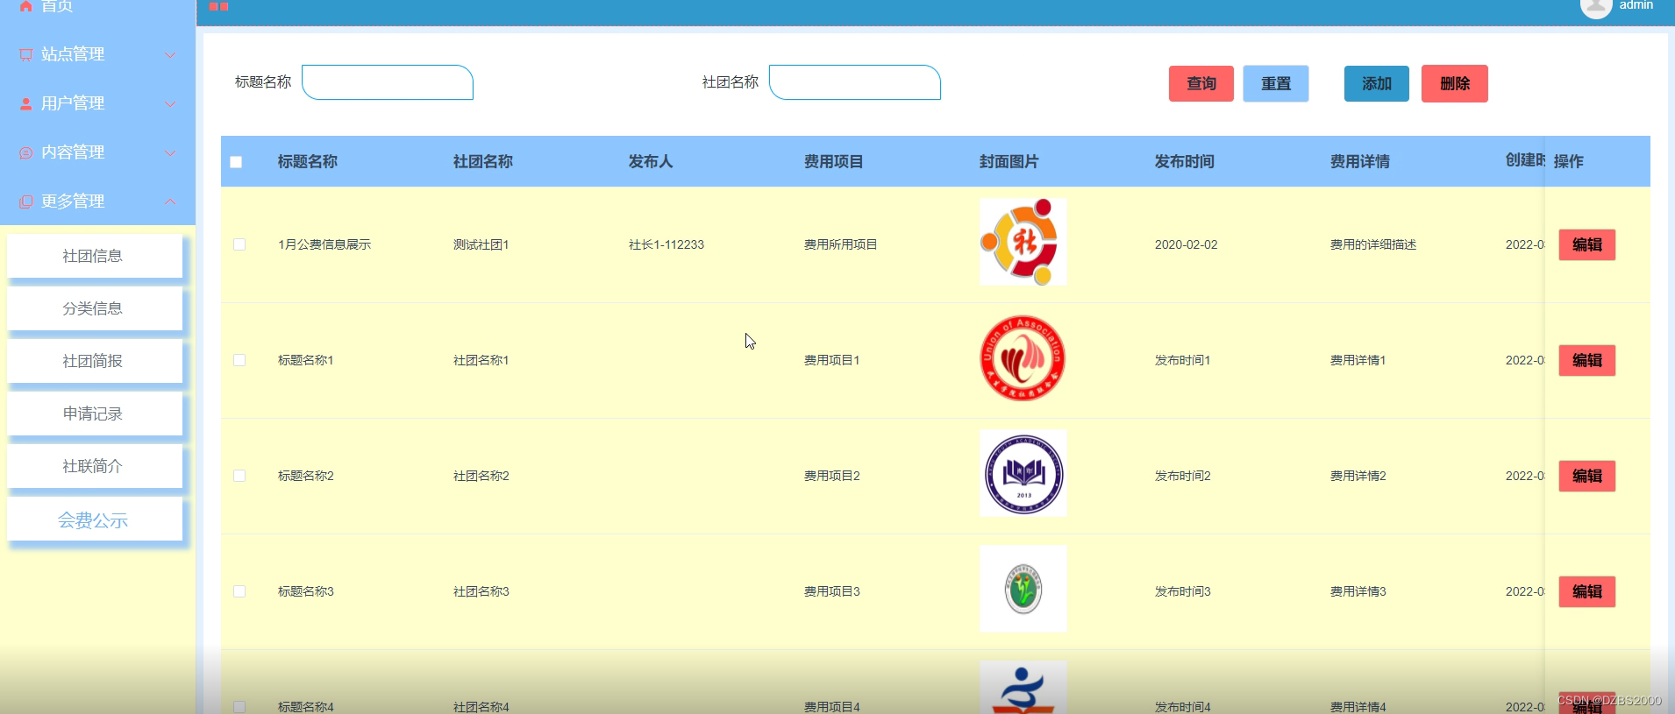The height and width of the screenshot is (714, 1675).
Task: Click the 用户管理 person icon
Action: [26, 103]
